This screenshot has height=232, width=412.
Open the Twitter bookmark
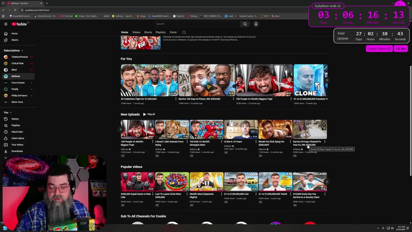point(105,16)
